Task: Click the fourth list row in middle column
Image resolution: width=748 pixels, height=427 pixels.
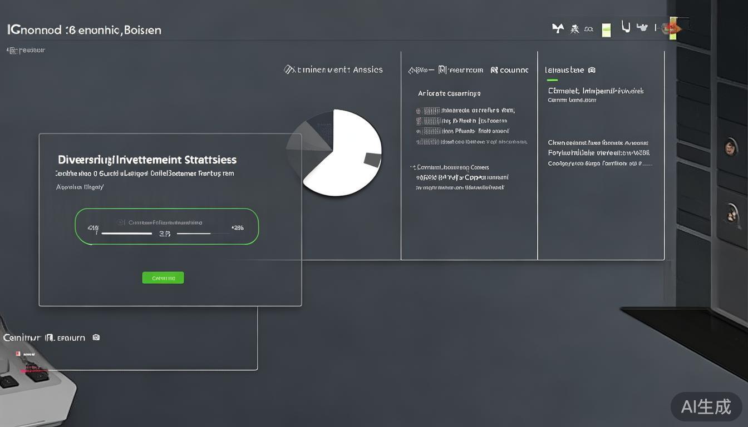Action: (471, 142)
